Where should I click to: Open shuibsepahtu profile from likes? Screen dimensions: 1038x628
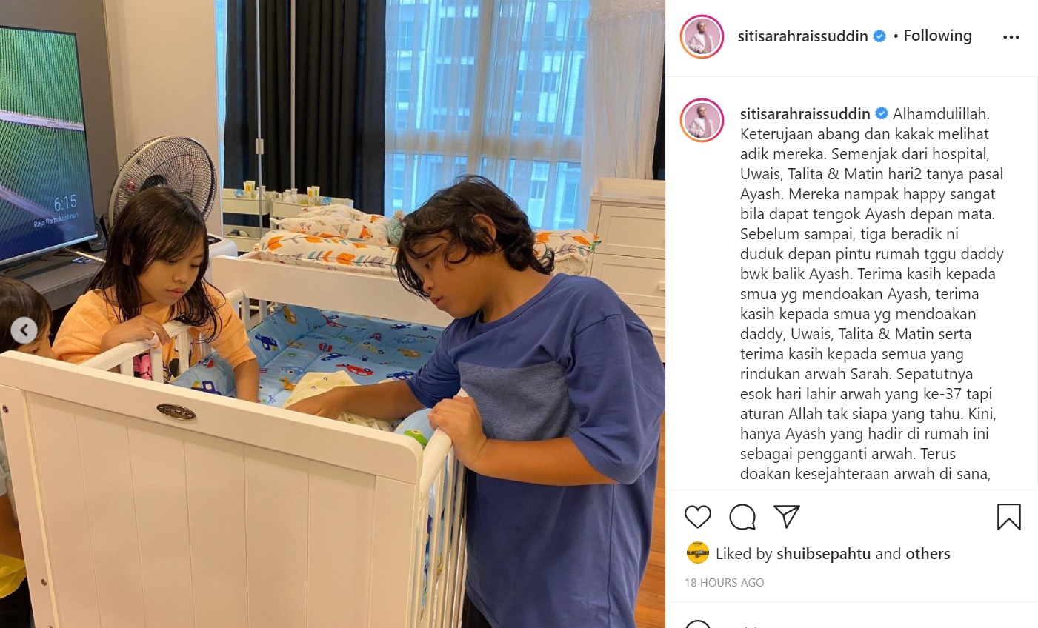pyautogui.click(x=823, y=554)
